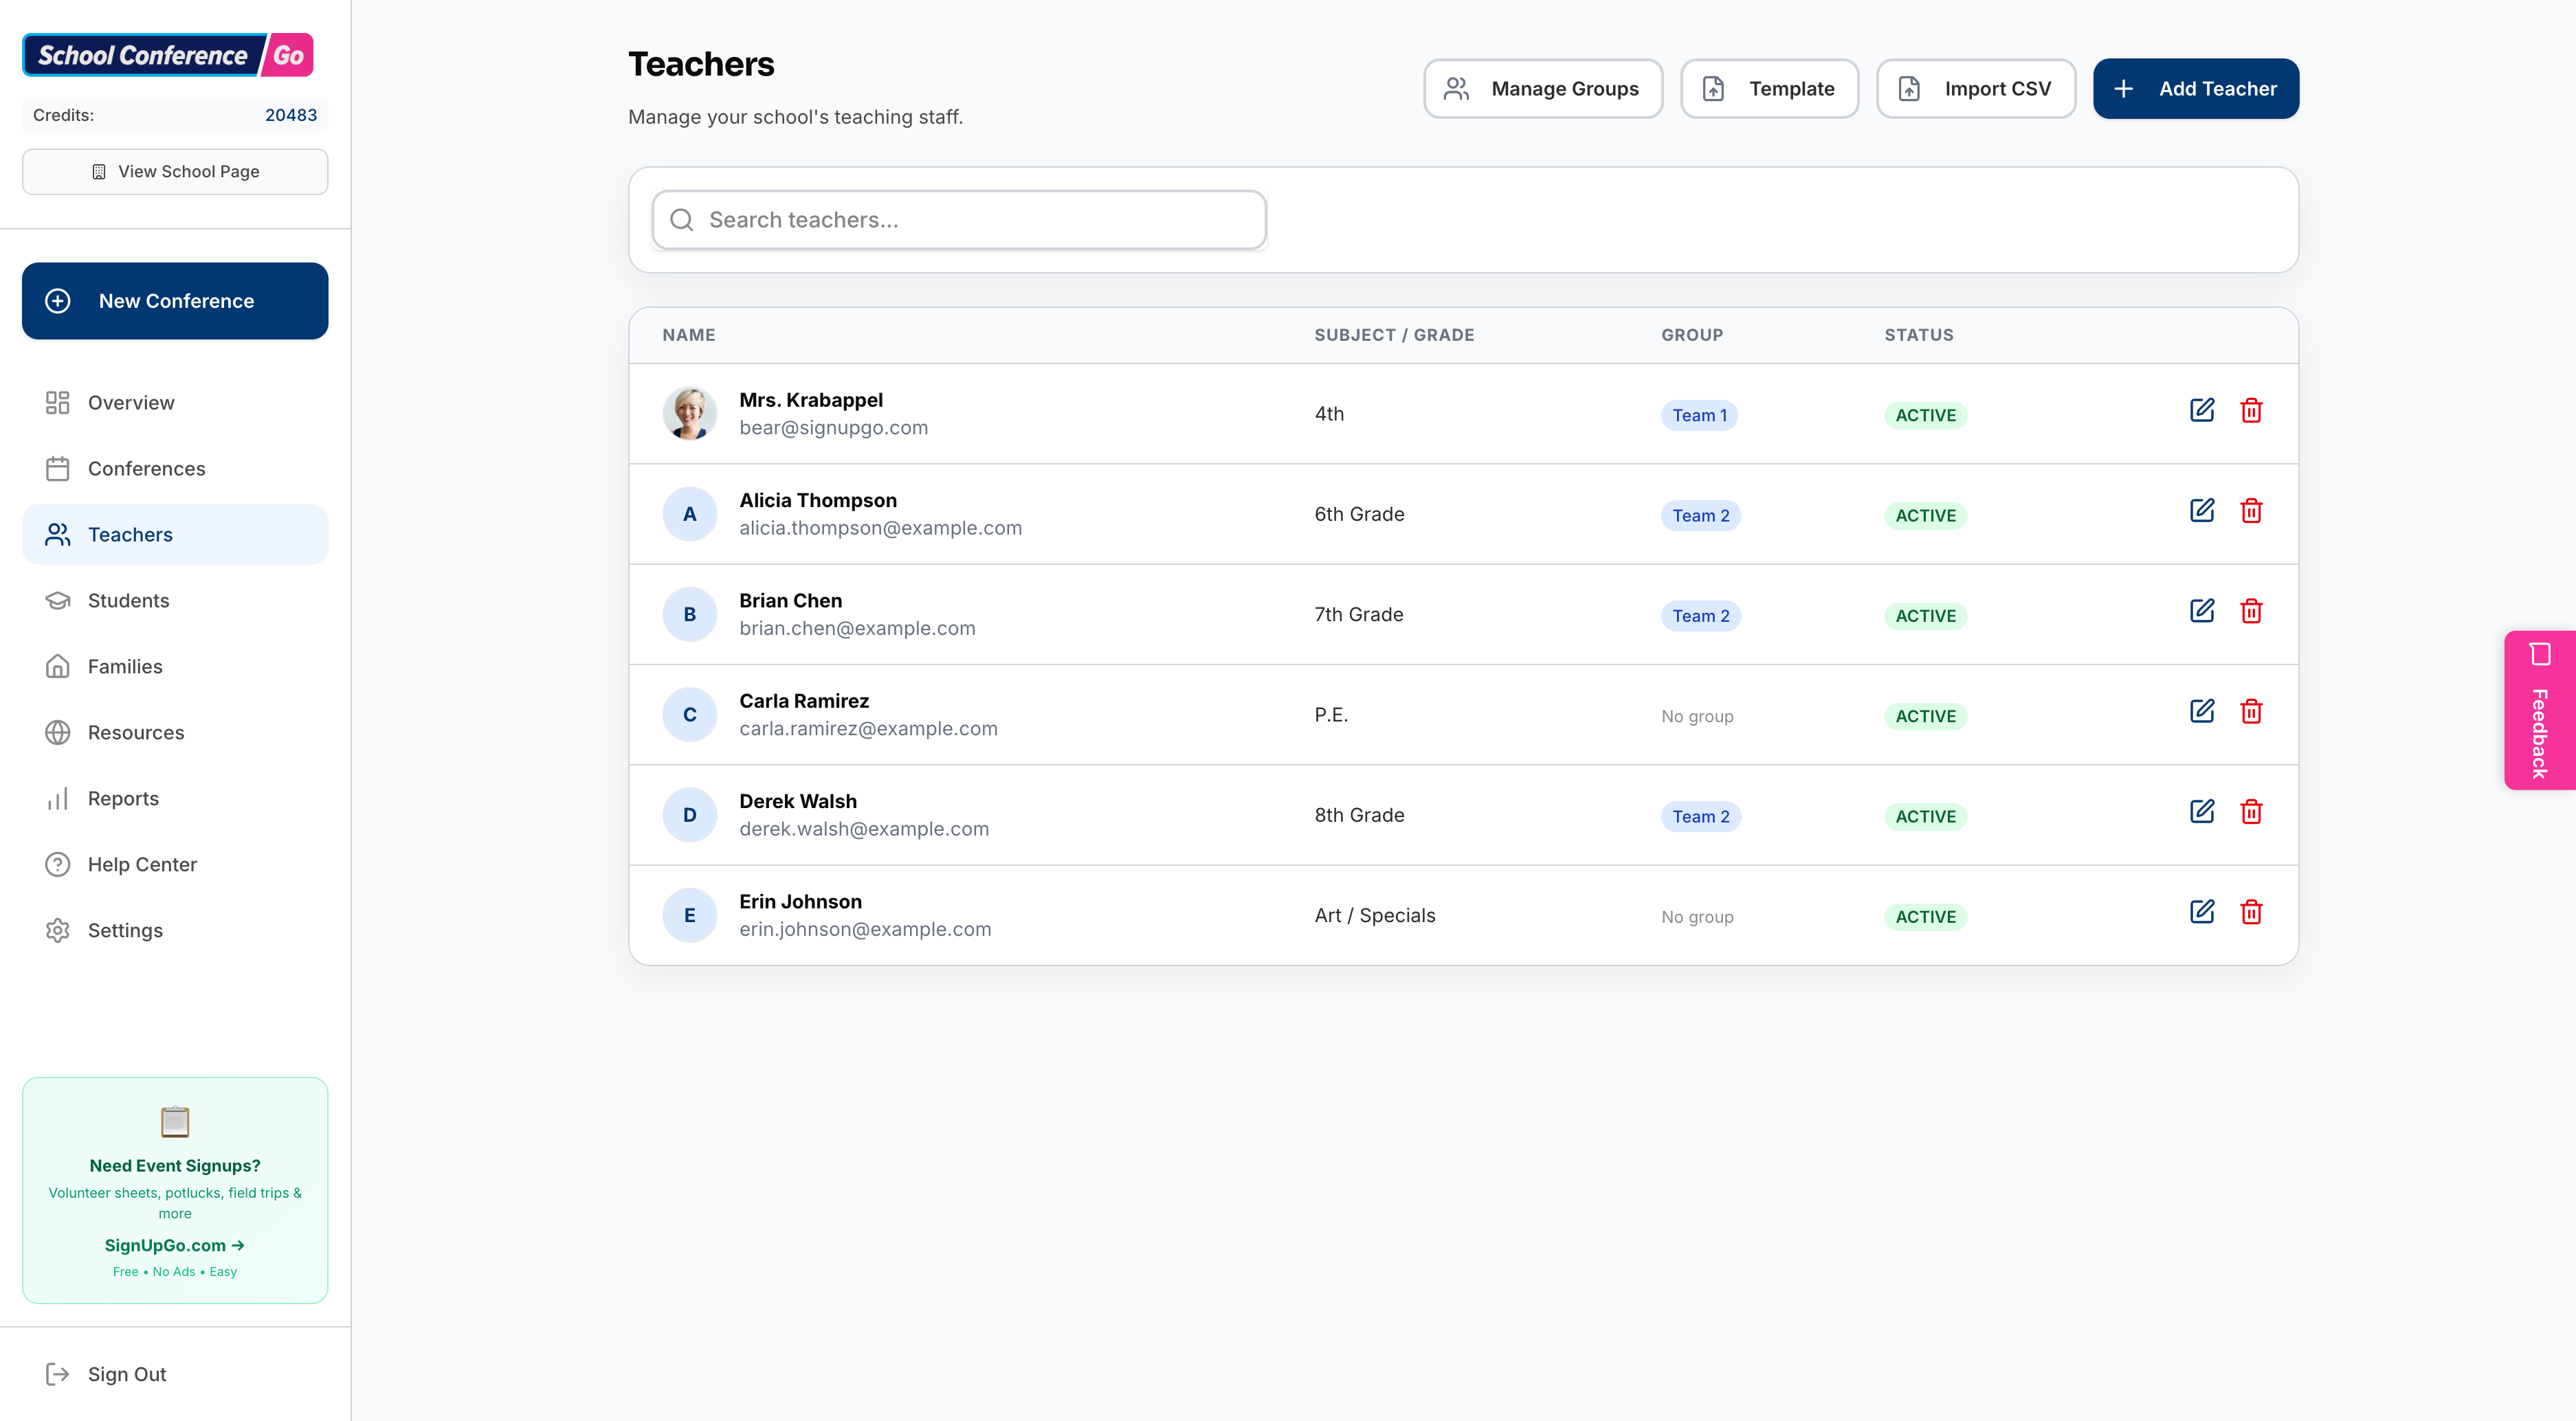Select the Settings gear icon
The height and width of the screenshot is (1421, 2576).
click(57, 930)
